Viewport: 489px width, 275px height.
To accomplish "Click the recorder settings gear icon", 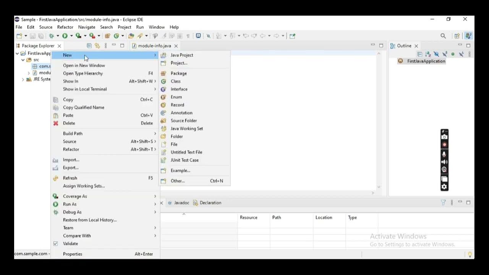I will 444,187.
